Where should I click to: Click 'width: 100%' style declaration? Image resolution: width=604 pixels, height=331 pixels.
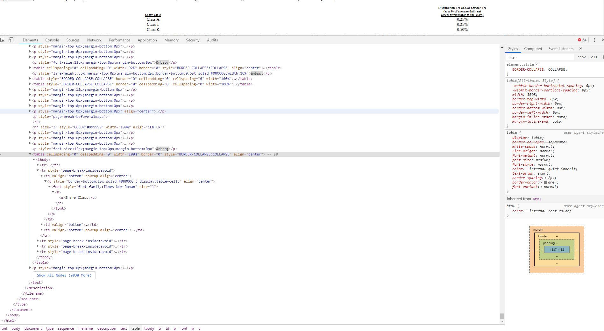point(525,95)
